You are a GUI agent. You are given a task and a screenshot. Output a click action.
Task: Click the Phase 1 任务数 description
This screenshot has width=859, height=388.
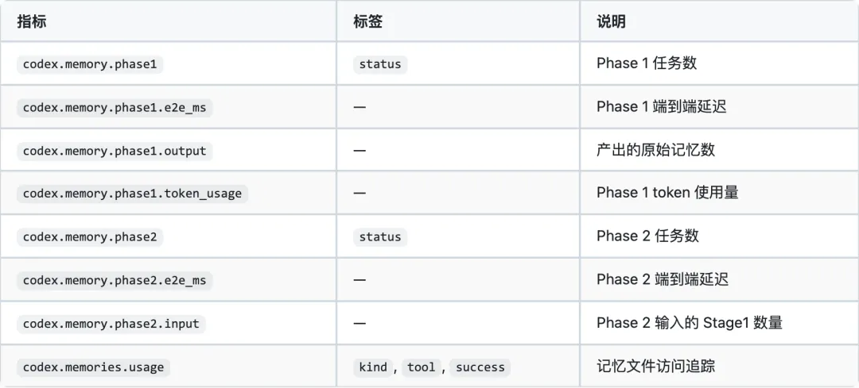tap(647, 63)
